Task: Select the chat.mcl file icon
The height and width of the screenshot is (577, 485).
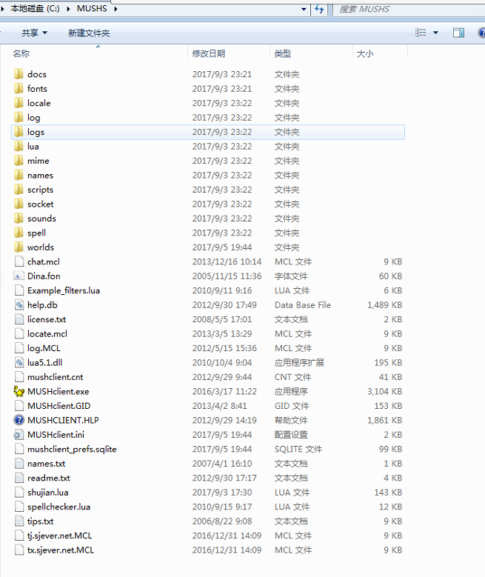Action: tap(19, 261)
